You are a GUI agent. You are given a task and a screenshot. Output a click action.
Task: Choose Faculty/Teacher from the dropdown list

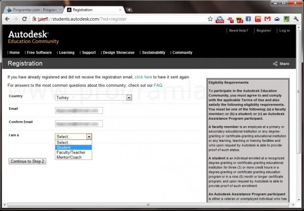pos(74,153)
